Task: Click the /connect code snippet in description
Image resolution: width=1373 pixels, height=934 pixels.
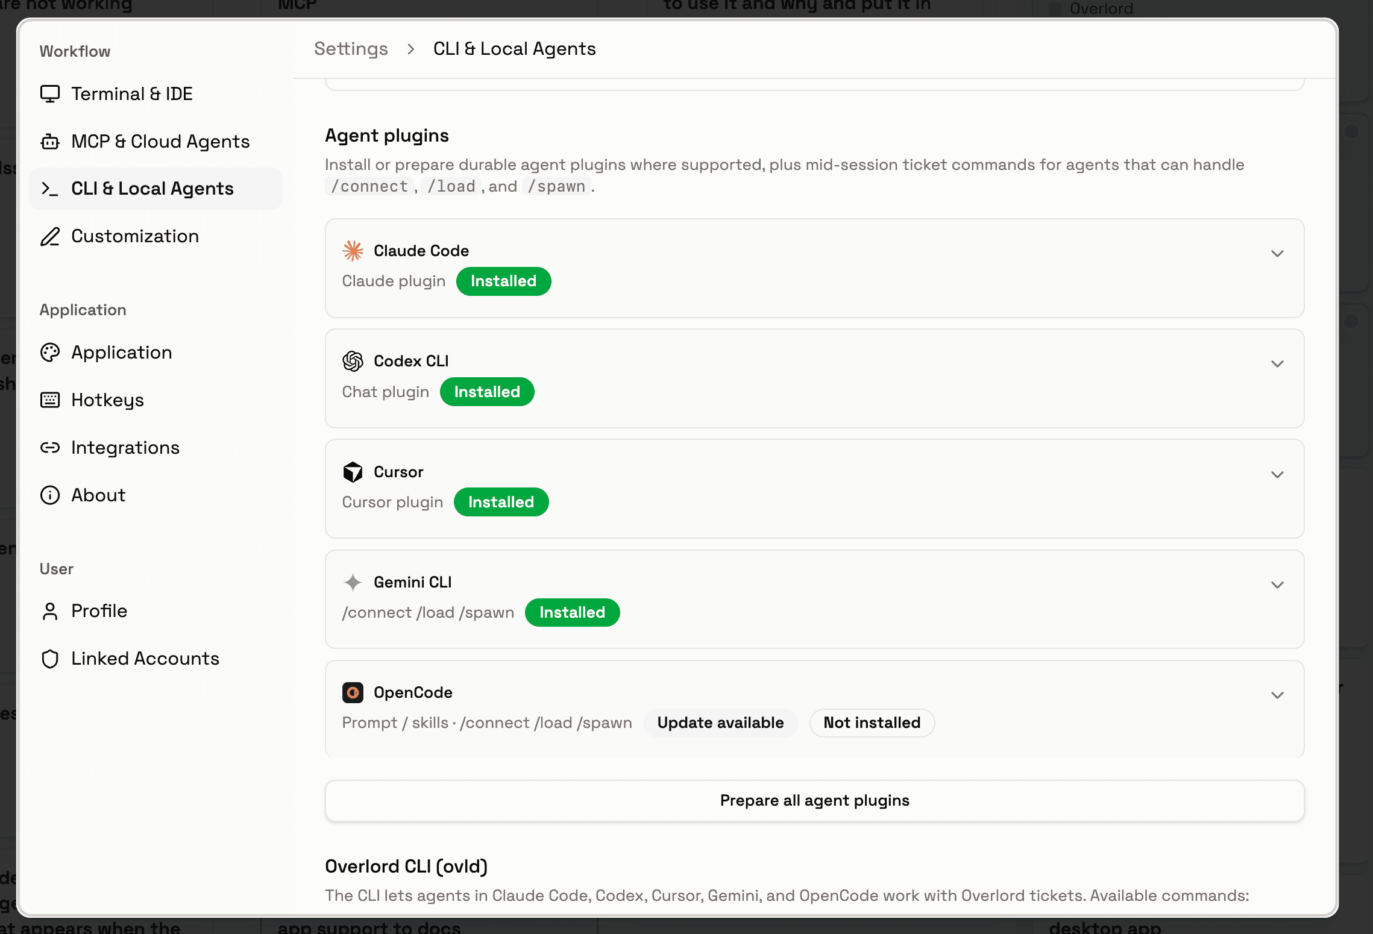Action: tap(369, 187)
